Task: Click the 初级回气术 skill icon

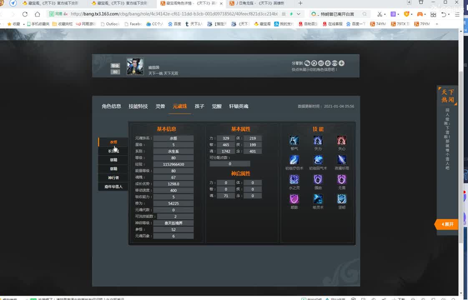Action: [318, 160]
